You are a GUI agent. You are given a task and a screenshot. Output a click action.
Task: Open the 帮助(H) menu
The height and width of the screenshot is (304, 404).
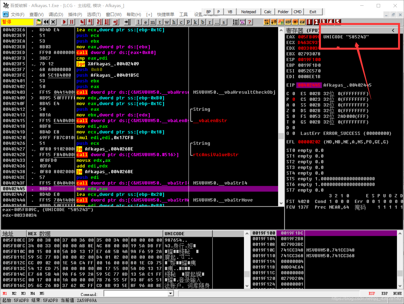coord(134,14)
